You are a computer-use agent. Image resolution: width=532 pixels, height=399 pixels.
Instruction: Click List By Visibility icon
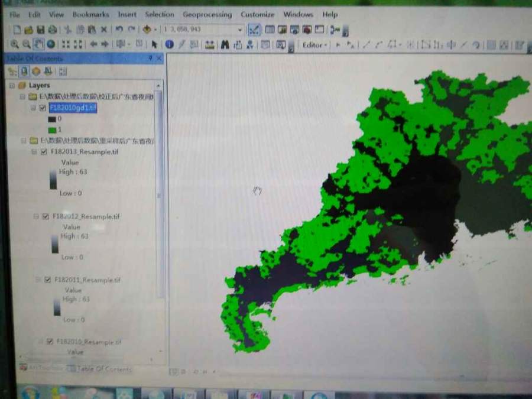coord(36,72)
